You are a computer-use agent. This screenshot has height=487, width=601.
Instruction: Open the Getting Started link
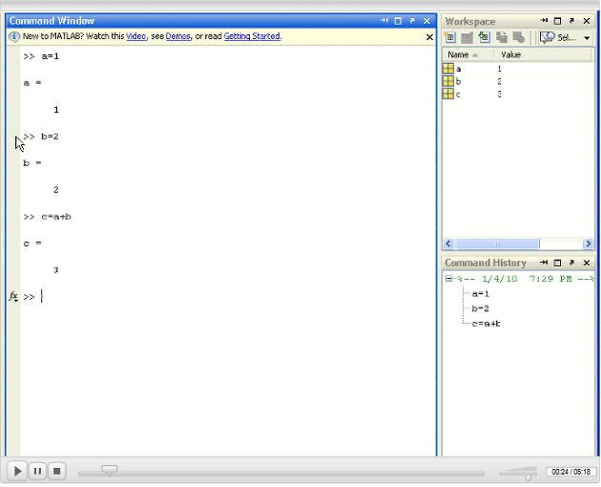click(x=252, y=36)
